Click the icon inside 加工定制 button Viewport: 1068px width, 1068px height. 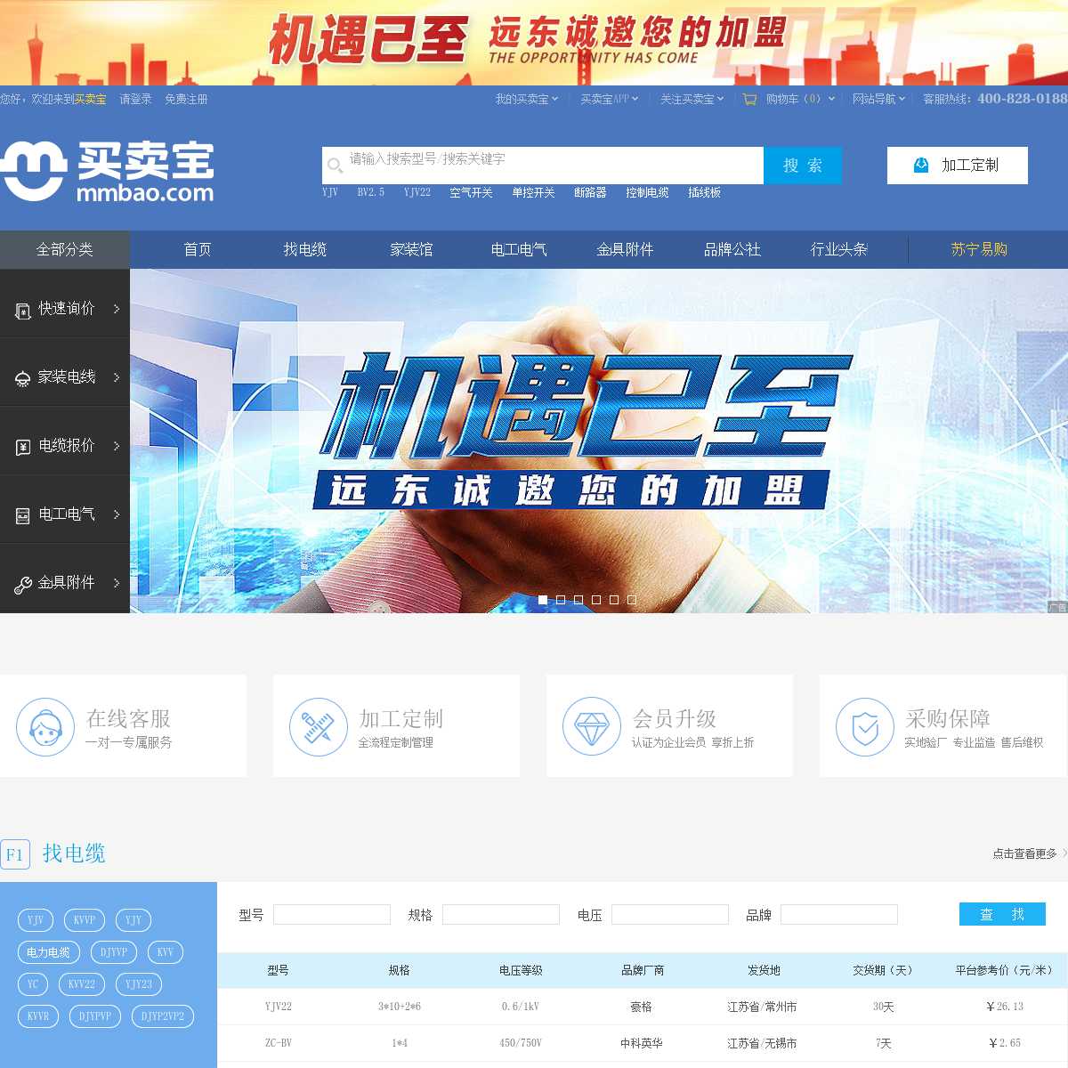click(x=921, y=165)
